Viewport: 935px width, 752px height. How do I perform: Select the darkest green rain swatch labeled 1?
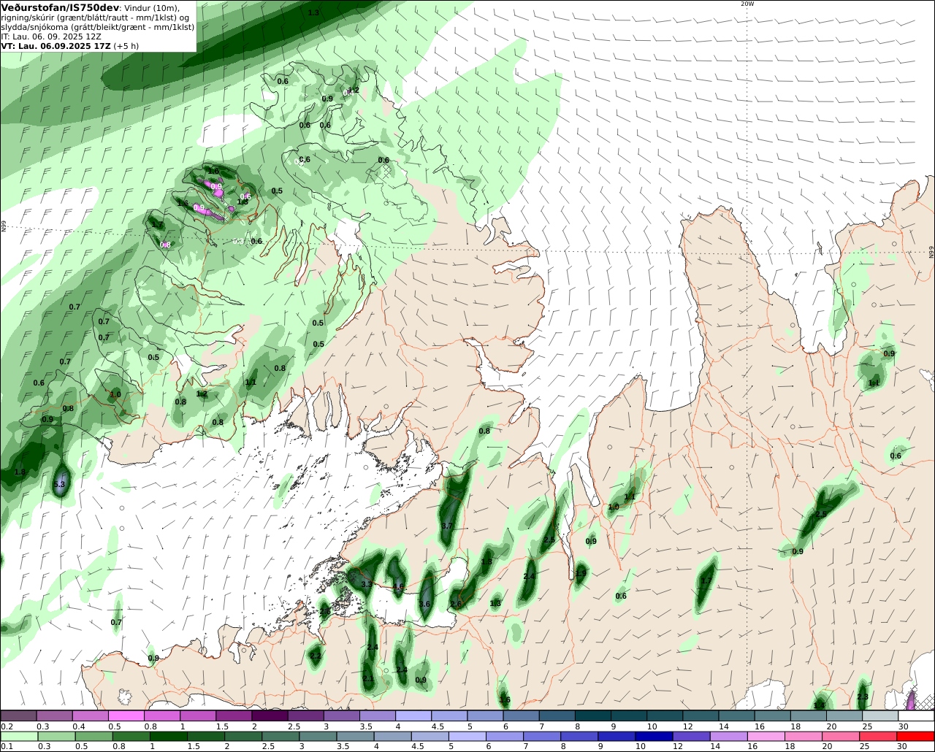[x=168, y=737]
